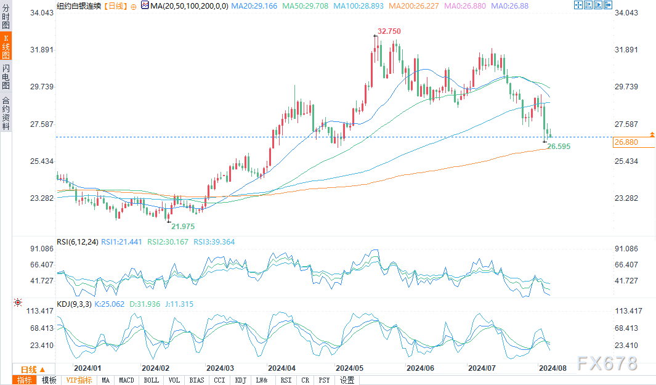
Task: Open the VIP指标 tab
Action: coord(79,380)
